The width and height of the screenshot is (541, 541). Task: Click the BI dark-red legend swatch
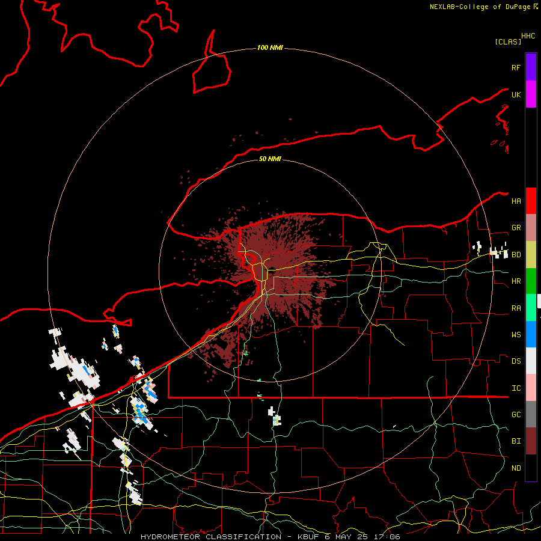point(531,441)
